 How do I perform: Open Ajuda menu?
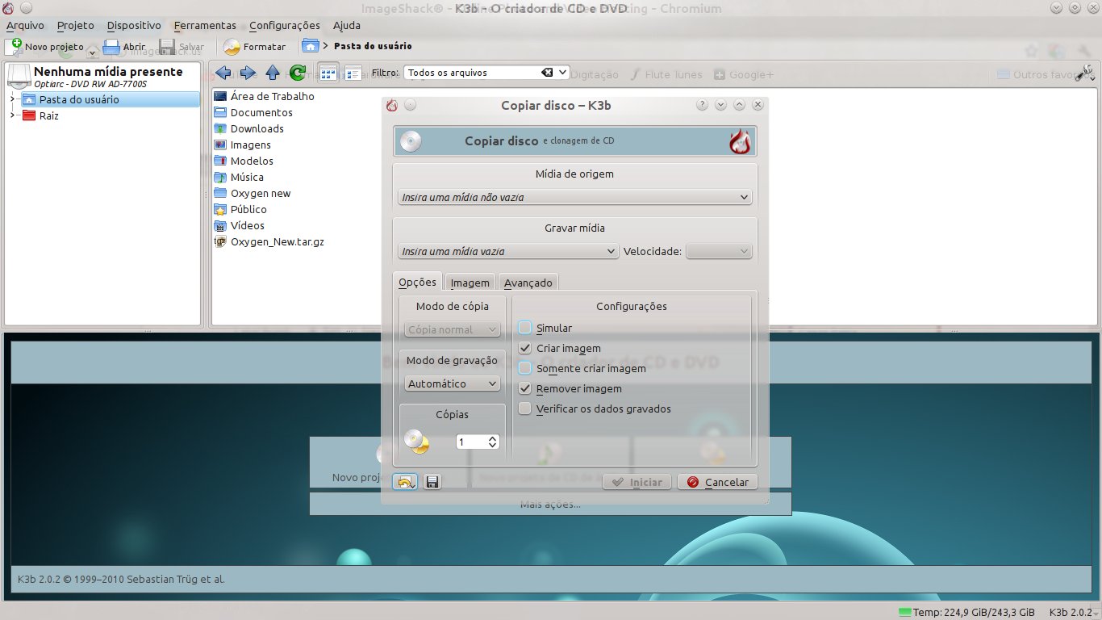[x=347, y=25]
